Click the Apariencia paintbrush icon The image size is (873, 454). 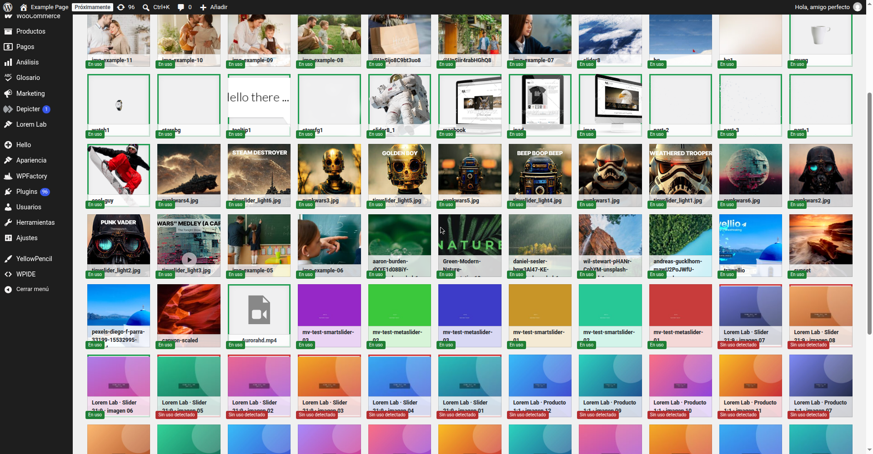[x=8, y=160]
